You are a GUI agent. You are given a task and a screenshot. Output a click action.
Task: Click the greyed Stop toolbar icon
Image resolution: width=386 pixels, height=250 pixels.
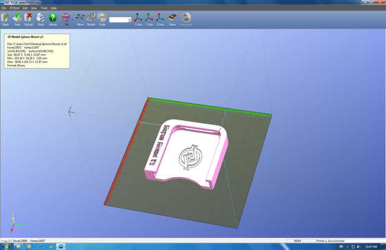pyautogui.click(x=186, y=17)
